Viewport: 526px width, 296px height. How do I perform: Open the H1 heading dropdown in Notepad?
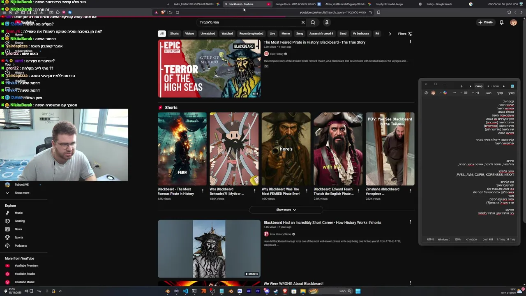pos(476,93)
